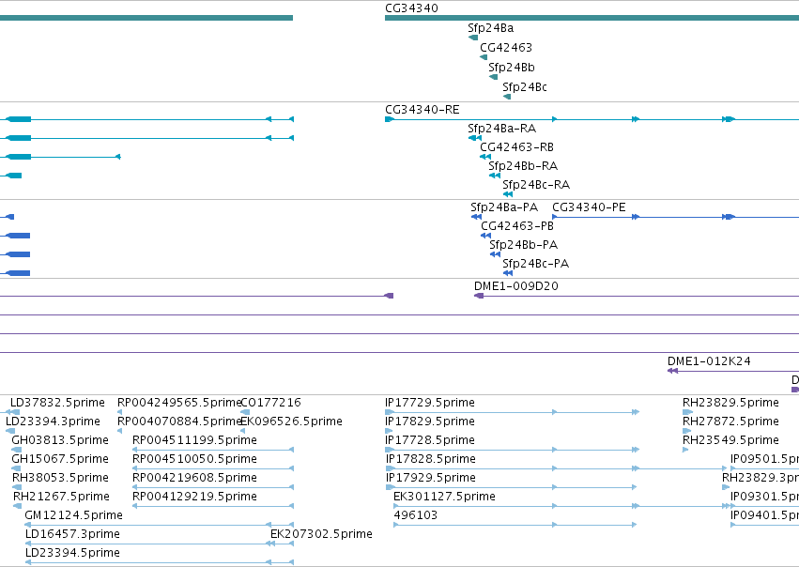This screenshot has width=799, height=567.
Task: Select the CG34340-PE protein label
Action: click(589, 207)
